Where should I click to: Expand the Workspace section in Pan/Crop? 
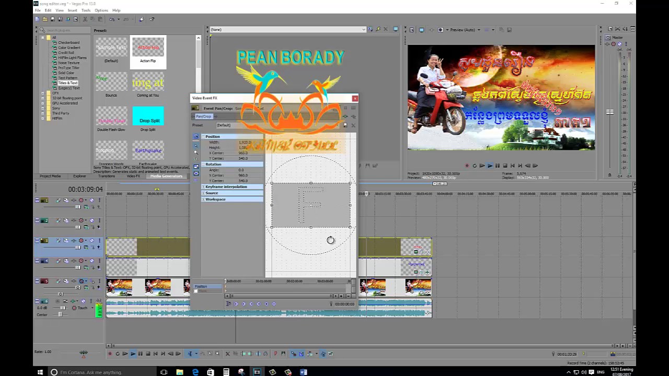click(x=203, y=199)
